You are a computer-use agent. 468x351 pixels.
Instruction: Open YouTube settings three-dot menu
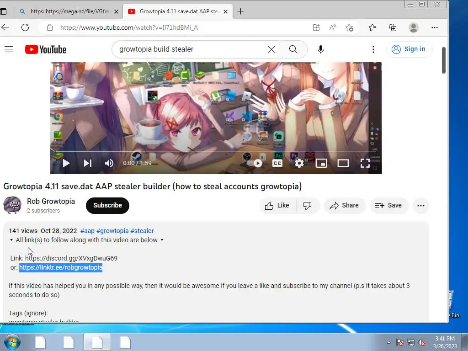[373, 49]
